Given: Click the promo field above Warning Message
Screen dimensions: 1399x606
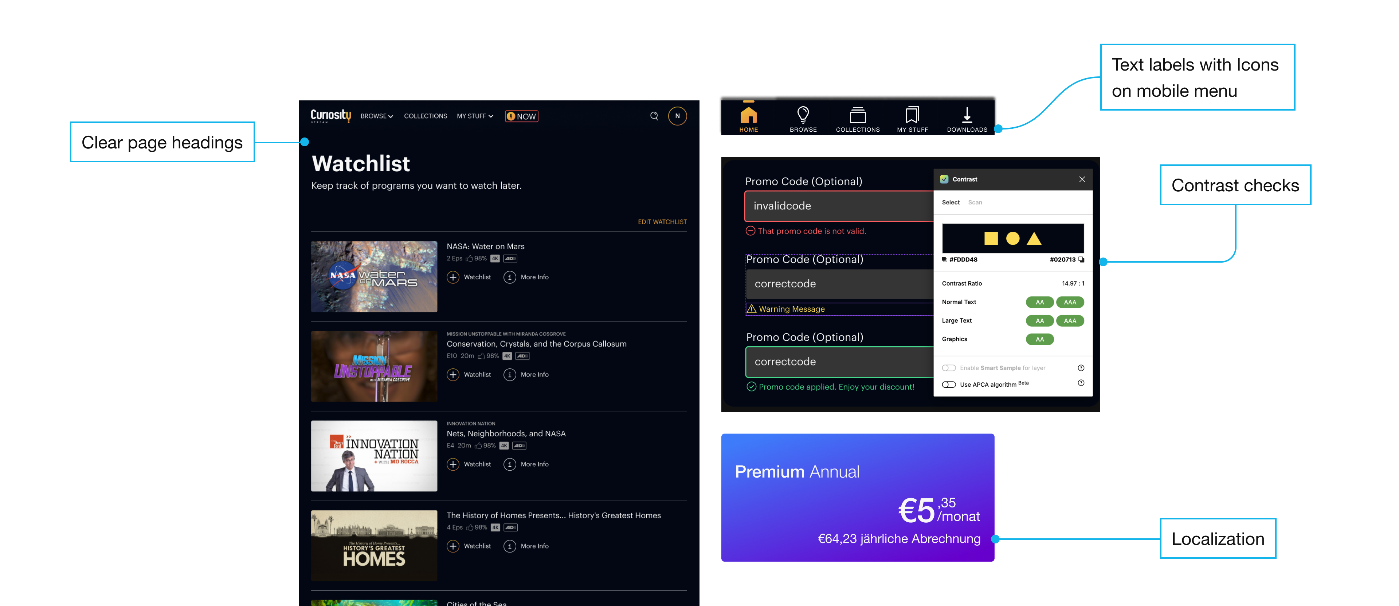Looking at the screenshot, I should (x=840, y=284).
